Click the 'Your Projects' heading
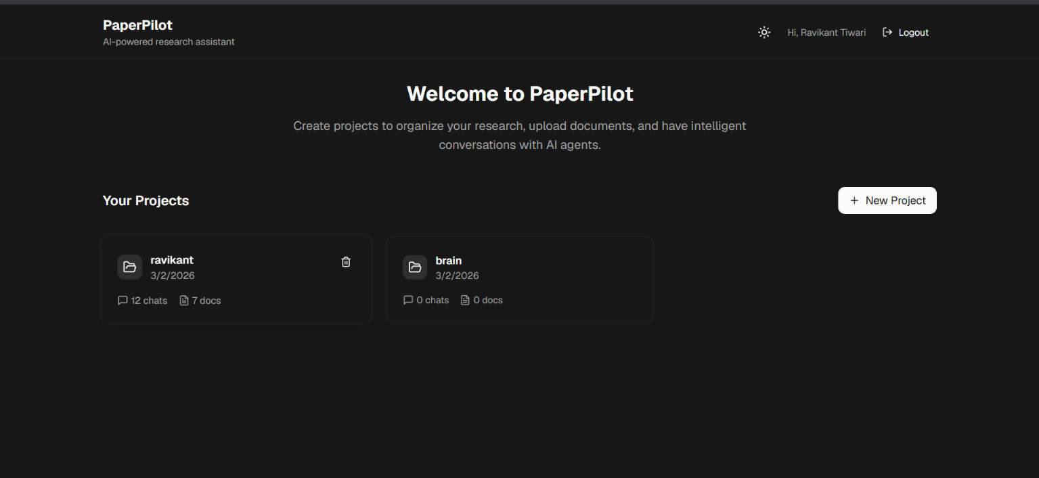 [146, 200]
